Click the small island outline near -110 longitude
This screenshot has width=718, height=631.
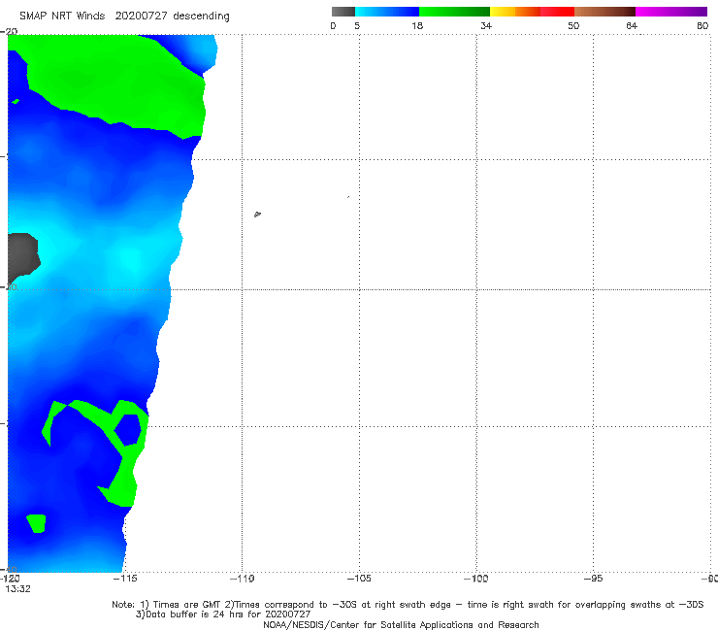click(x=257, y=214)
